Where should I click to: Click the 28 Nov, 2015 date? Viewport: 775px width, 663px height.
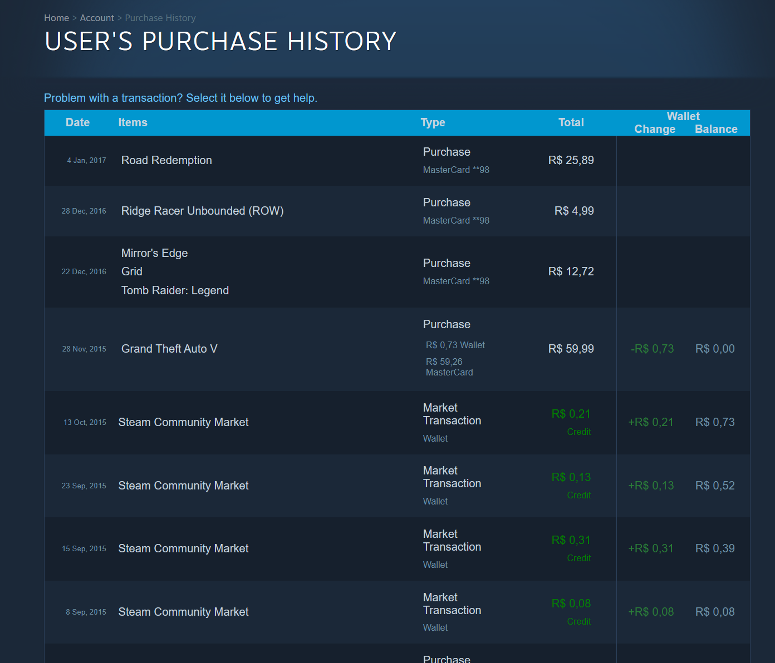point(84,349)
